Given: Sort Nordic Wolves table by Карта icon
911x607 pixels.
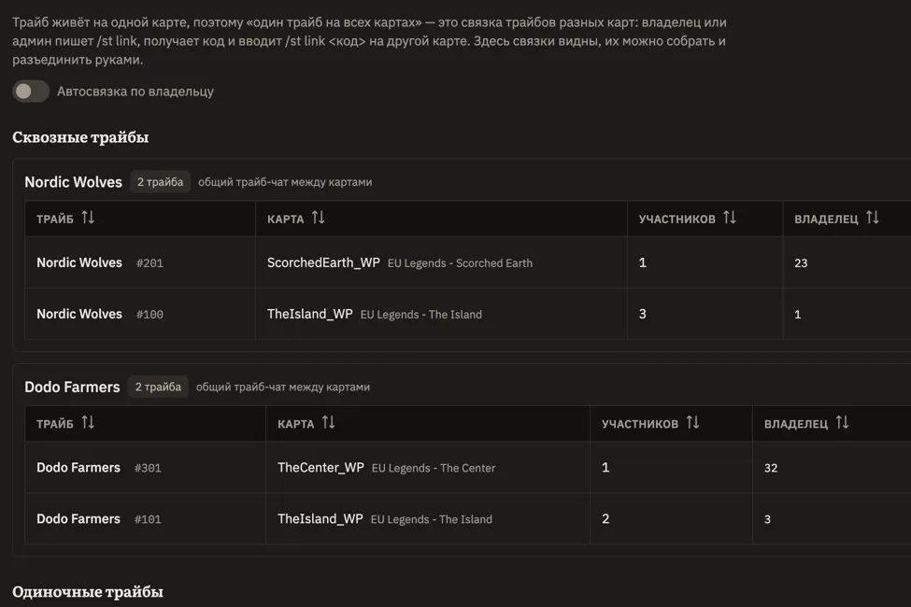Looking at the screenshot, I should (318, 218).
